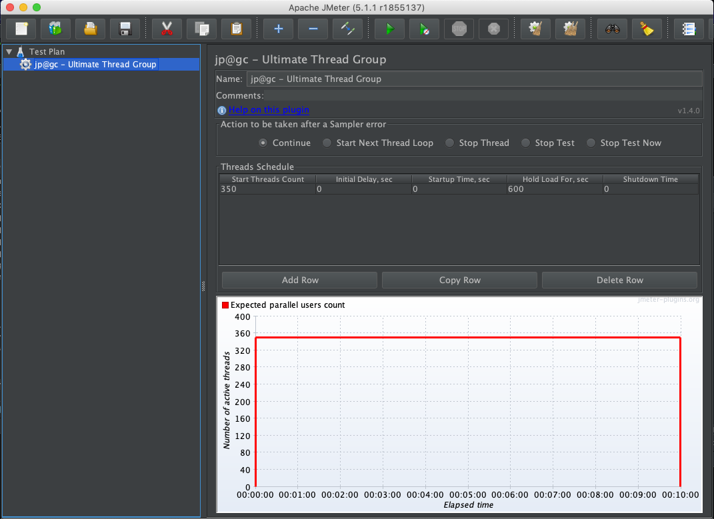Click Shutdown Time column header
The height and width of the screenshot is (519, 714).
pyautogui.click(x=650, y=179)
